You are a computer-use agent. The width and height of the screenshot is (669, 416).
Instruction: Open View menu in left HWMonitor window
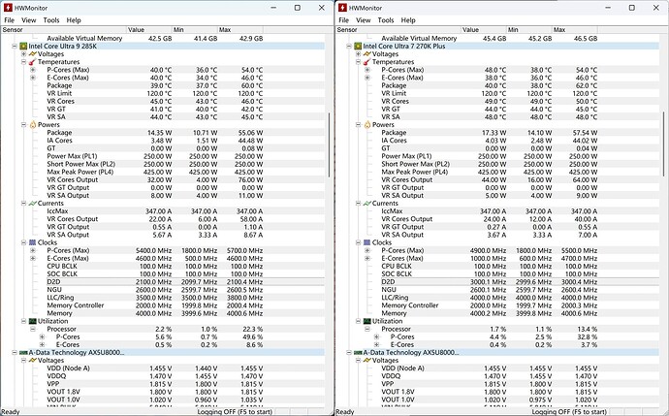click(x=28, y=20)
